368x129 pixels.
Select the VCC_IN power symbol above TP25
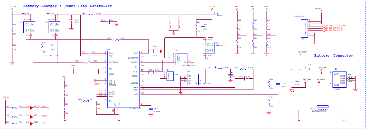tap(212, 8)
